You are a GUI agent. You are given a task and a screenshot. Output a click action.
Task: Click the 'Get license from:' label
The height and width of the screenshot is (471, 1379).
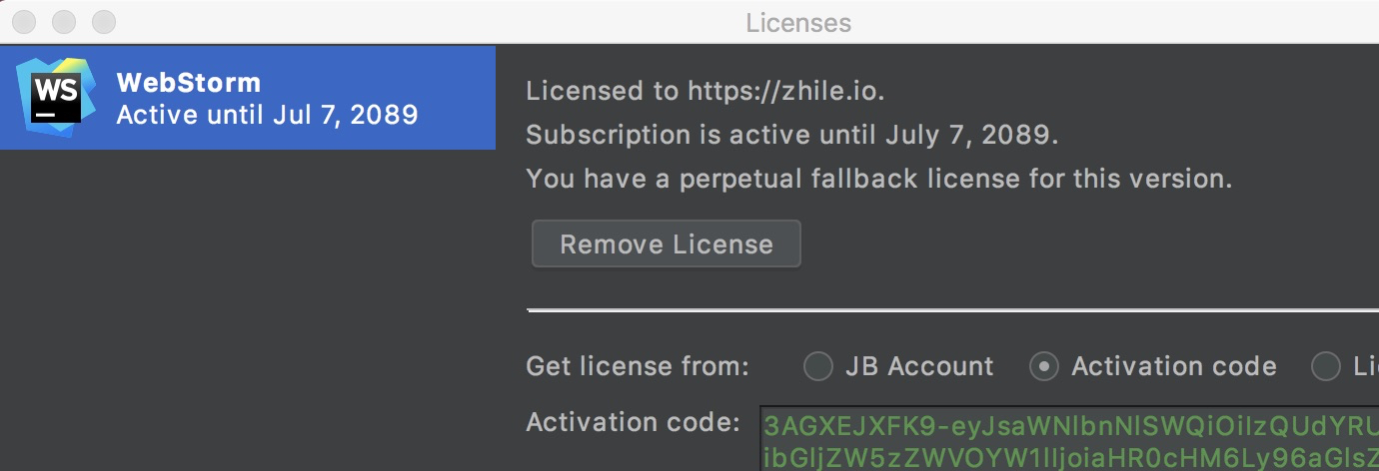click(x=638, y=366)
